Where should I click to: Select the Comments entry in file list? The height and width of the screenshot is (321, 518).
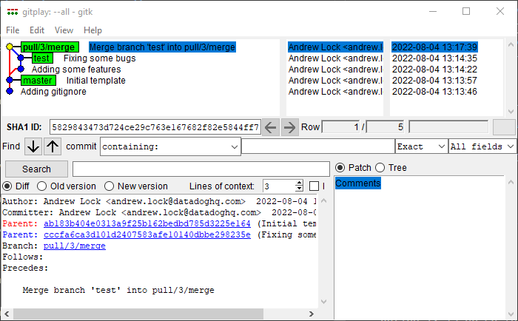click(x=358, y=183)
